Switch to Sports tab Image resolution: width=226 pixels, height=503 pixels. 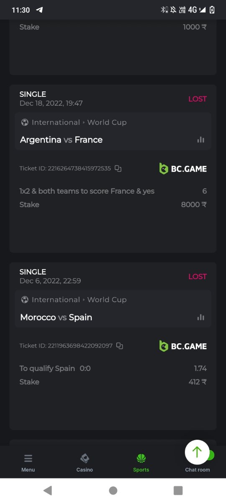tap(141, 463)
